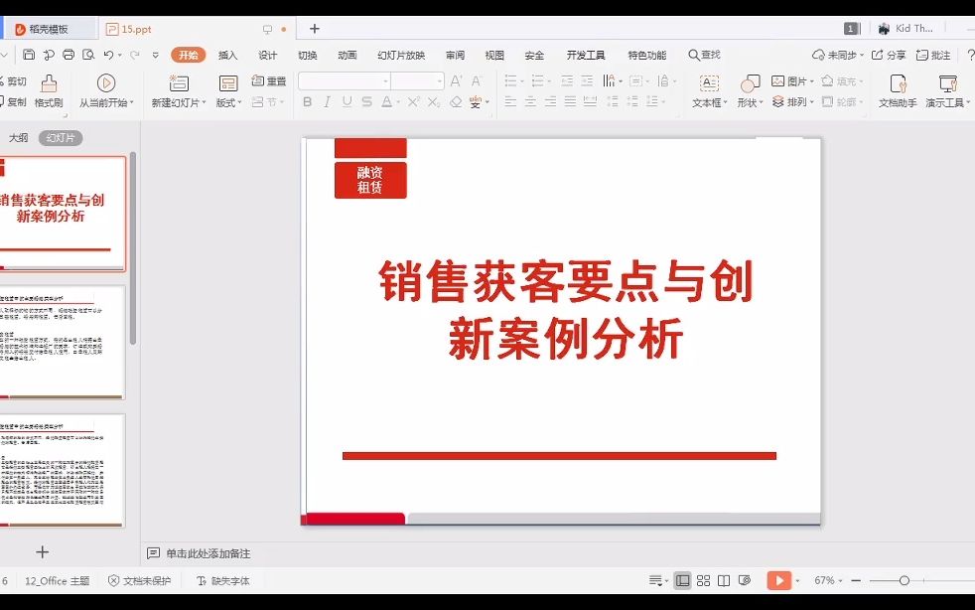975x610 pixels.
Task: Start the slideshow from the status bar
Action: pos(778,580)
